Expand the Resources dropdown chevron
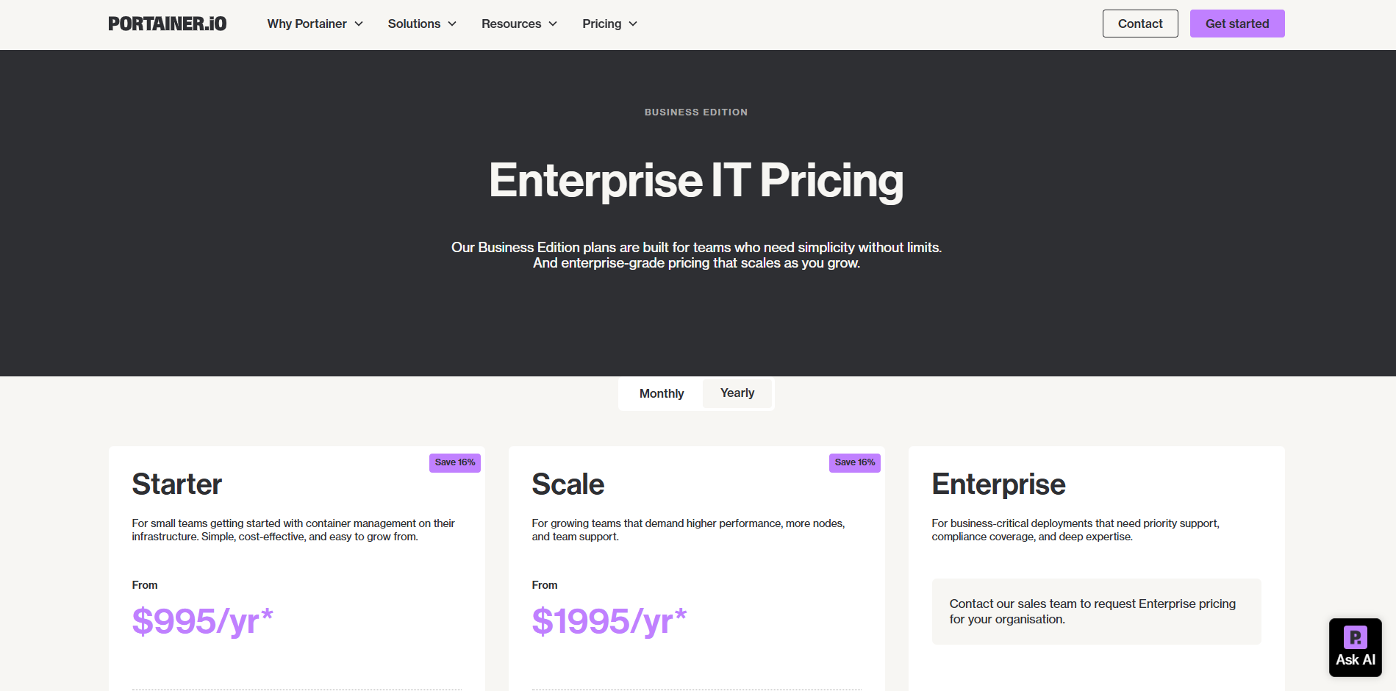Screen dimensions: 1396x691 tap(553, 24)
